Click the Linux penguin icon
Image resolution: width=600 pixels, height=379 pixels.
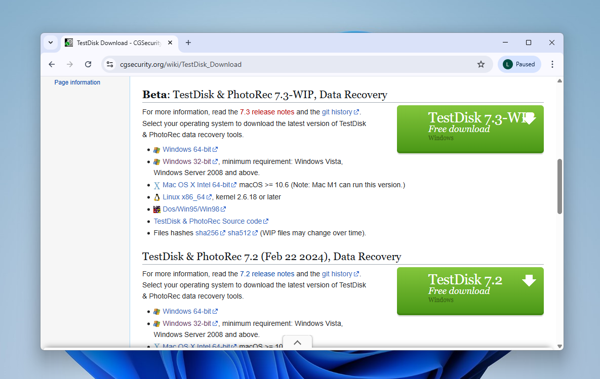click(x=157, y=197)
